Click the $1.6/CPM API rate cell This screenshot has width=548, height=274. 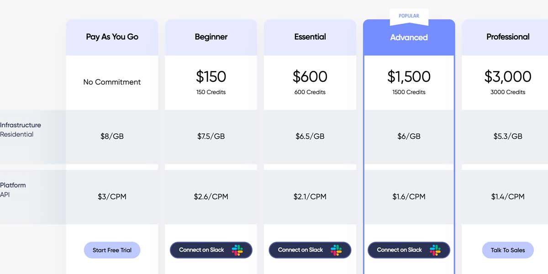pyautogui.click(x=409, y=197)
